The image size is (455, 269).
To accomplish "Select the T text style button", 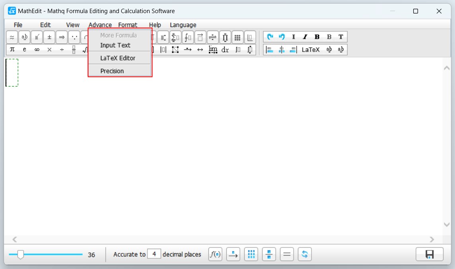I will (x=341, y=37).
